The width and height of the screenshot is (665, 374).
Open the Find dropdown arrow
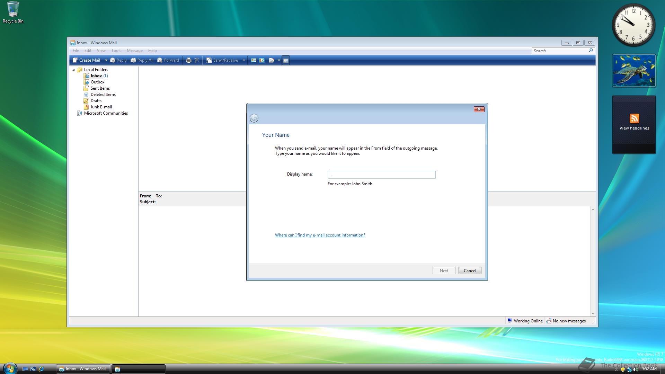[279, 60]
